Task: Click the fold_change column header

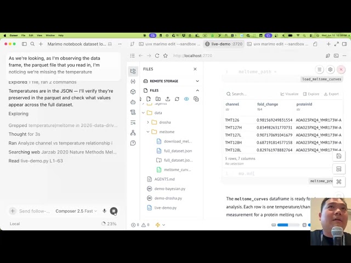Action: click(x=268, y=104)
